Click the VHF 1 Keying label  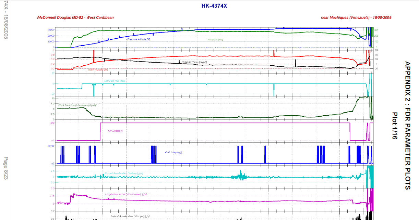coord(173,152)
